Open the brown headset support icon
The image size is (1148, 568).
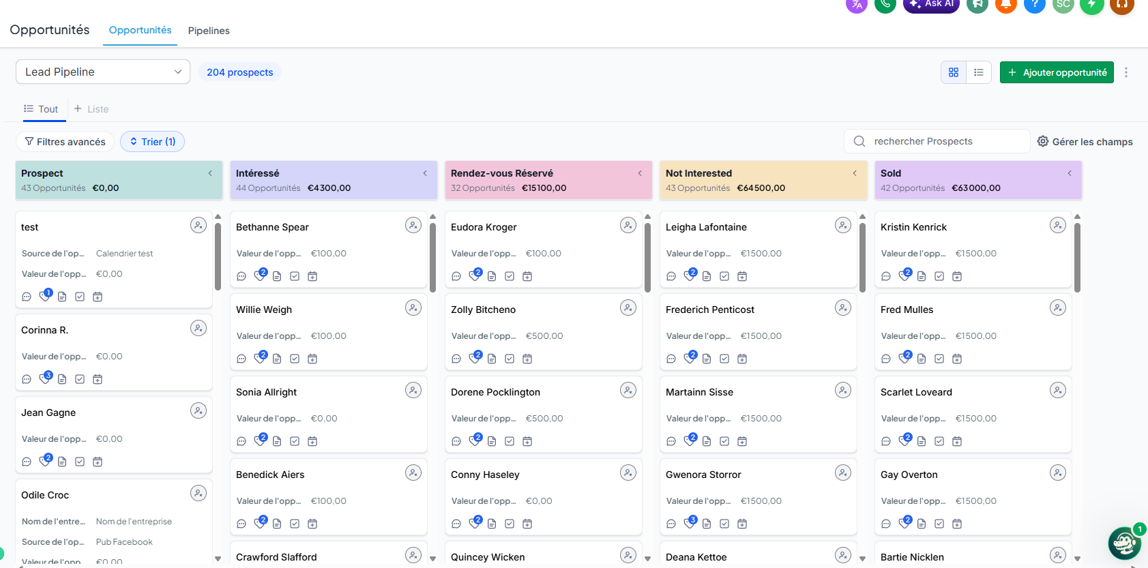(x=1122, y=4)
